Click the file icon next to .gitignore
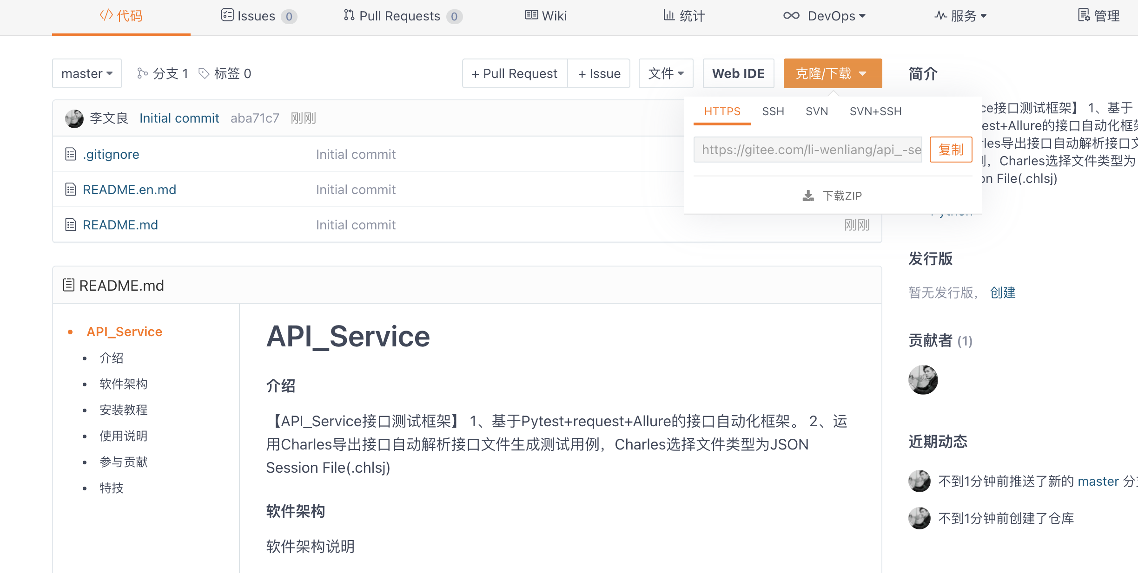The image size is (1138, 573). point(71,154)
